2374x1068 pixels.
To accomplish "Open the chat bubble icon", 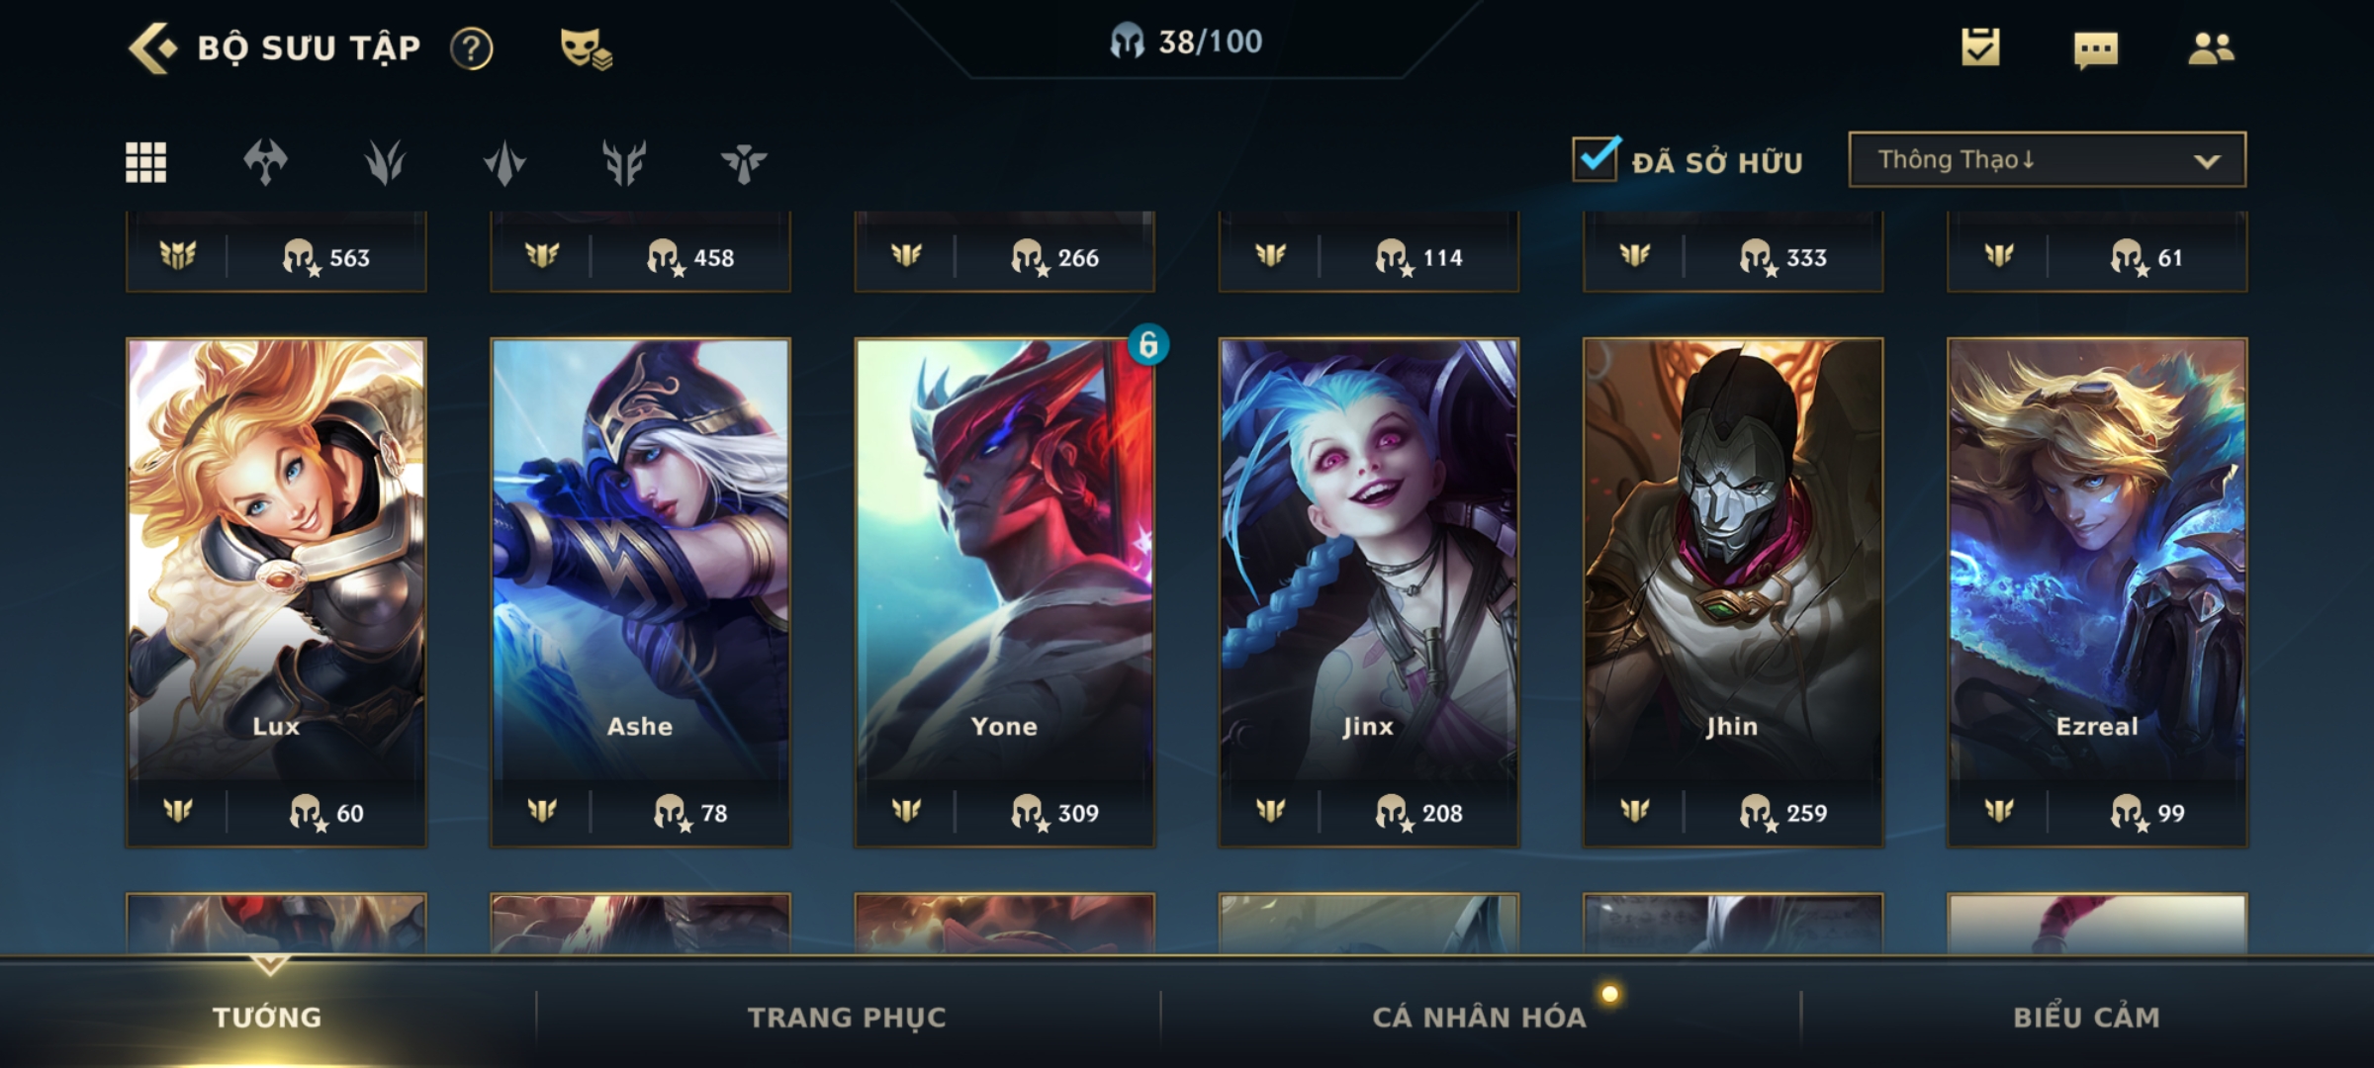I will pos(2096,49).
